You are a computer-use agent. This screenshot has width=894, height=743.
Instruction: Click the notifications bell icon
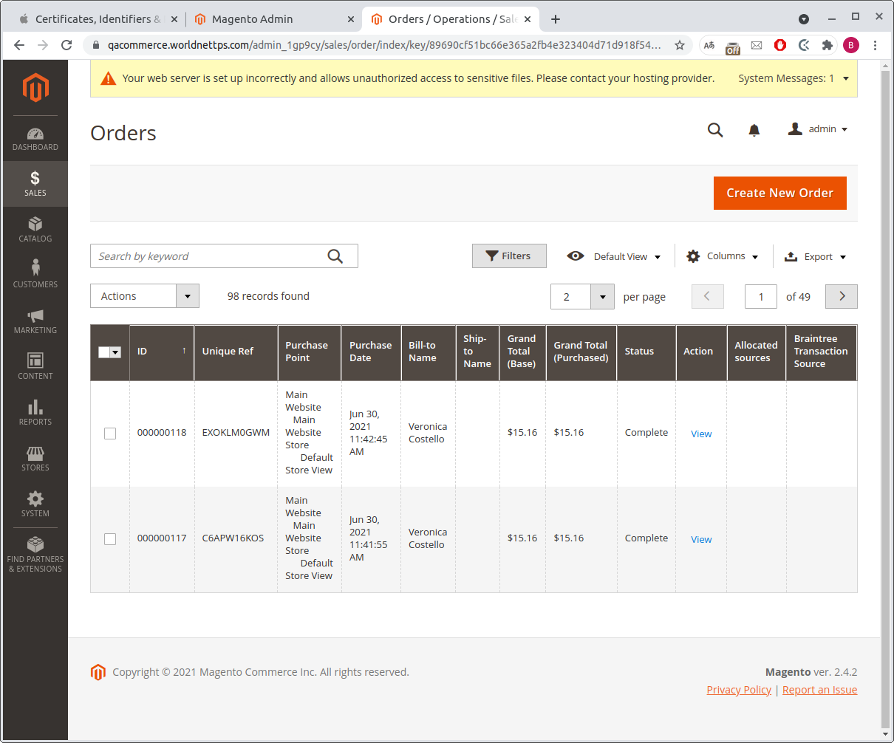pyautogui.click(x=754, y=130)
